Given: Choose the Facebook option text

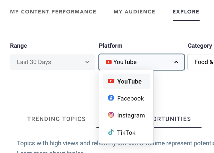Looking at the screenshot, I should 130,98.
